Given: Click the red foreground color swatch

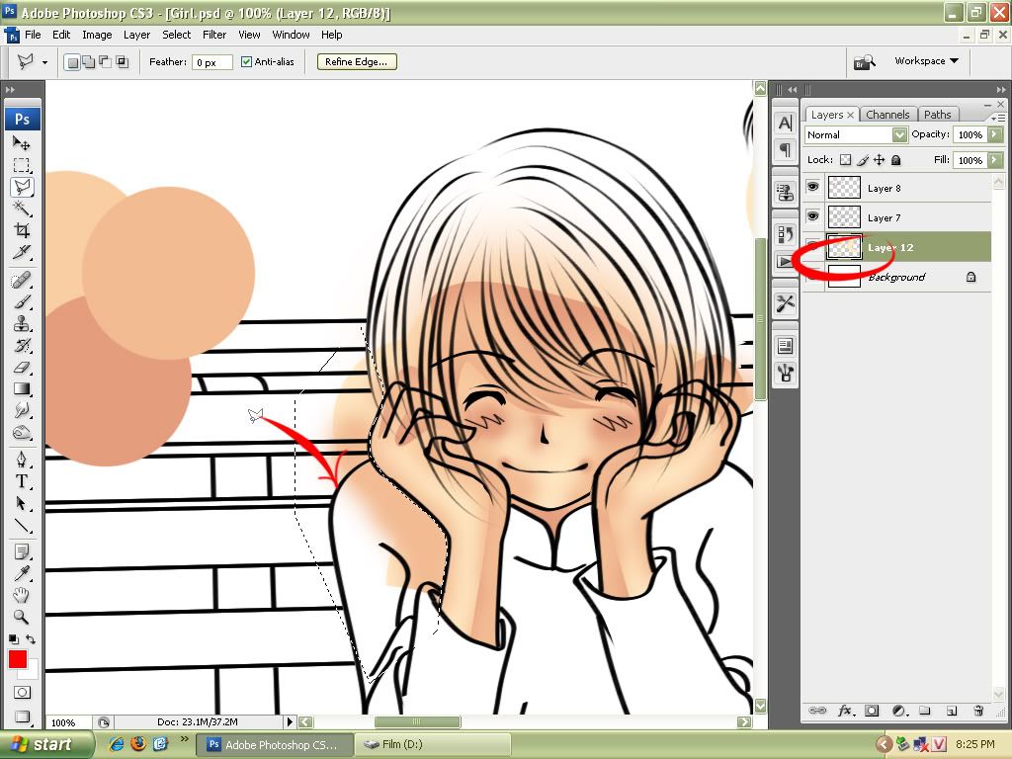Looking at the screenshot, I should pos(18,660).
